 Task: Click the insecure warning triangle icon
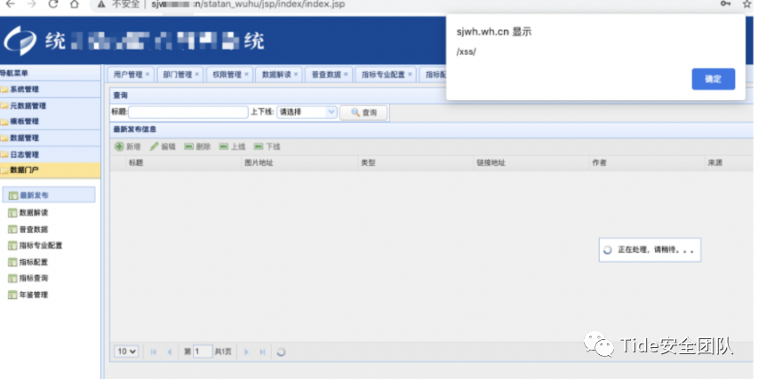point(101,4)
